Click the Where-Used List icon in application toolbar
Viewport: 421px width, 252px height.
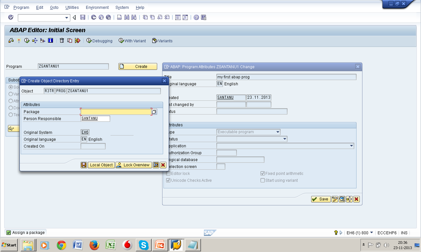tap(35, 41)
